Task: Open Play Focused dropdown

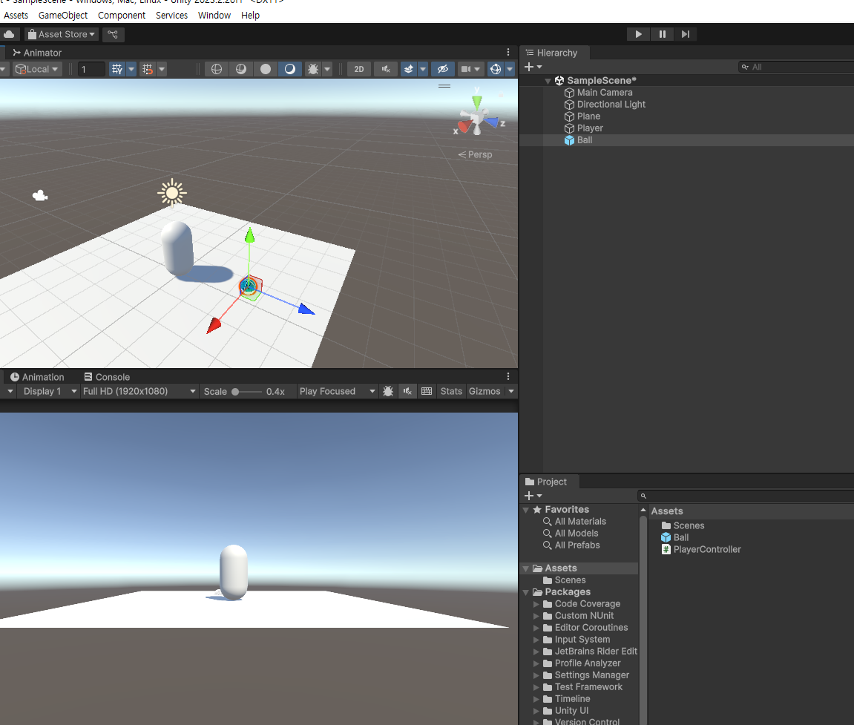Action: click(x=337, y=391)
